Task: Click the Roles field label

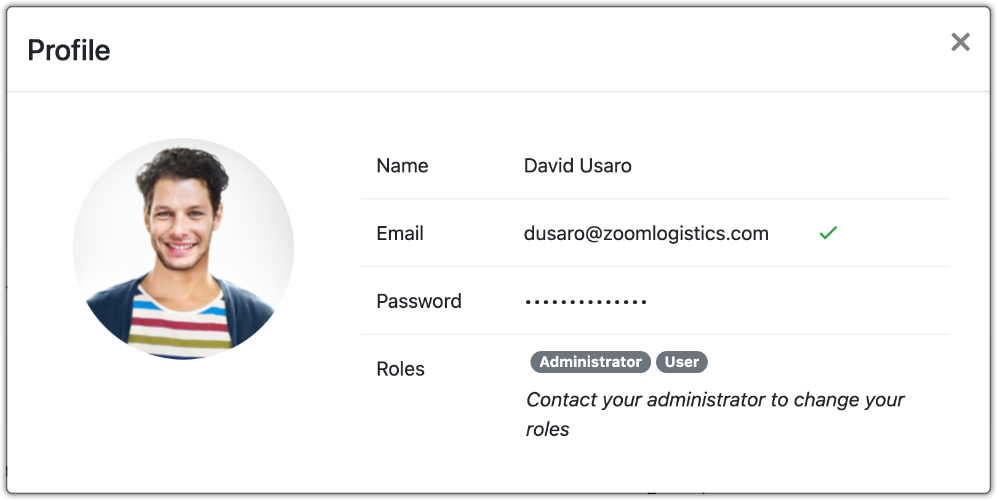Action: (x=400, y=369)
